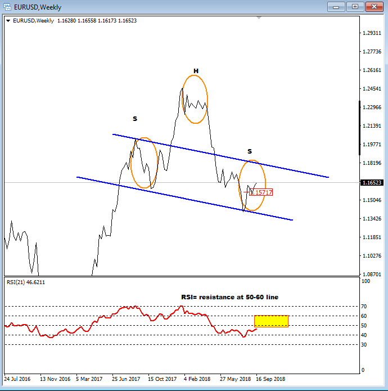
Task: Click the grey chart shift triangle marker
Action: coord(259,18)
